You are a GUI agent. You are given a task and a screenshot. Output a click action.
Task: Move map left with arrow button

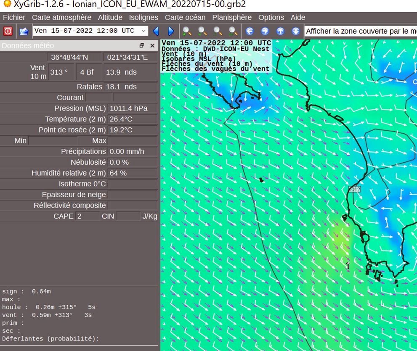coord(250,31)
